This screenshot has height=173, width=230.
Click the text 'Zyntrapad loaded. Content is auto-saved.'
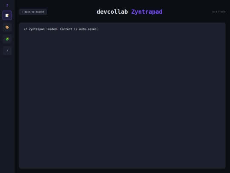tap(63, 29)
